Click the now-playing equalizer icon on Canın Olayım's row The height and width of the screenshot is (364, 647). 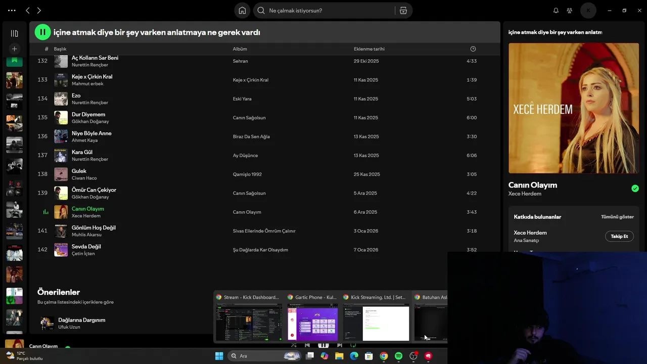45,212
